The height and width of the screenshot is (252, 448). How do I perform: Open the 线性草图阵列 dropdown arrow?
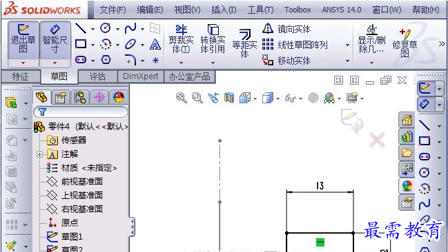pyautogui.click(x=347, y=45)
